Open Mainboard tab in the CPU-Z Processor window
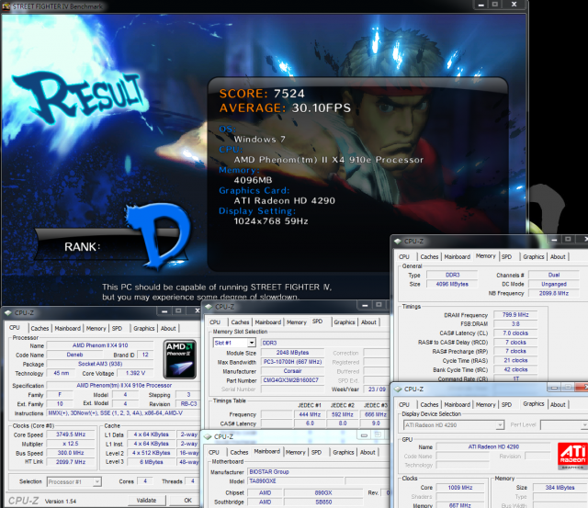The height and width of the screenshot is (508, 588). 67,329
